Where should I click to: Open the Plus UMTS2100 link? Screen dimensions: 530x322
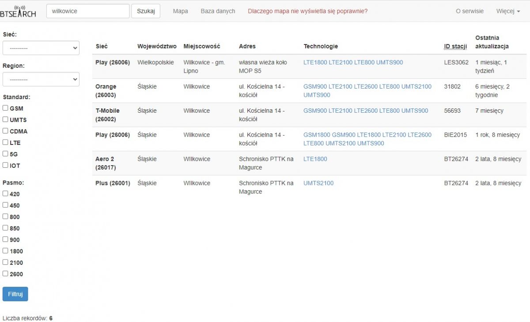[318, 183]
